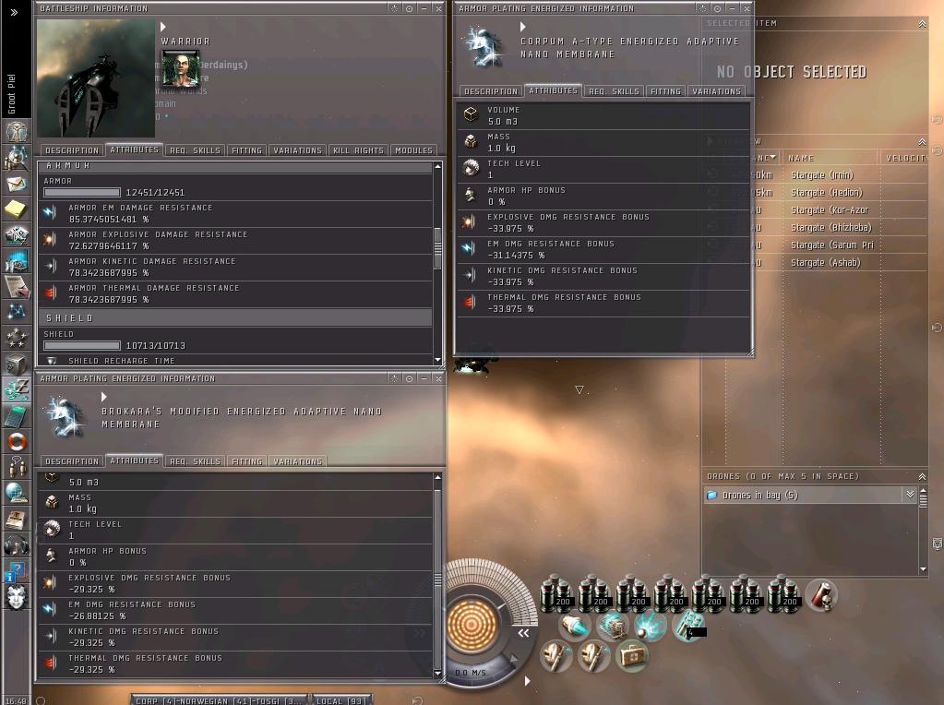The width and height of the screenshot is (944, 705).
Task: Click the armor HP bar 12451/12451
Action: [82, 193]
